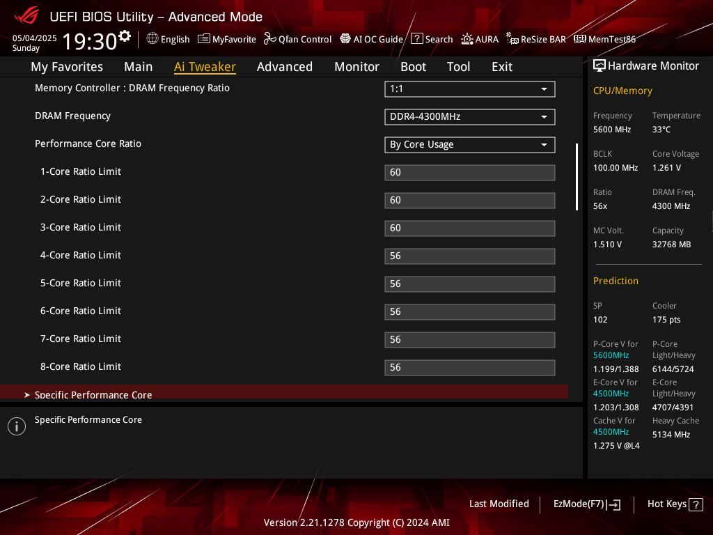Open Memory Controller DRAM Frequency Ratio dropdown
The height and width of the screenshot is (535, 713).
pyautogui.click(x=470, y=89)
